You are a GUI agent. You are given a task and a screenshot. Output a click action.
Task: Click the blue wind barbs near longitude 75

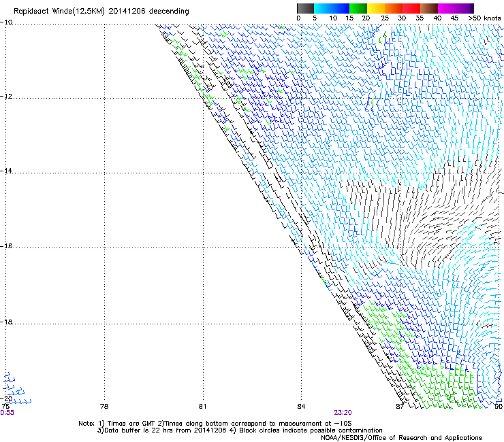17,388
